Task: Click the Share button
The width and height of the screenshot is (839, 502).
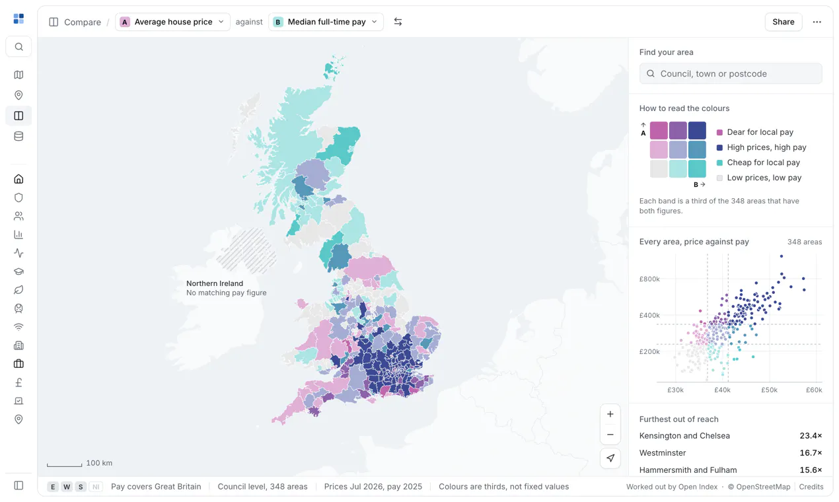Action: tap(784, 22)
